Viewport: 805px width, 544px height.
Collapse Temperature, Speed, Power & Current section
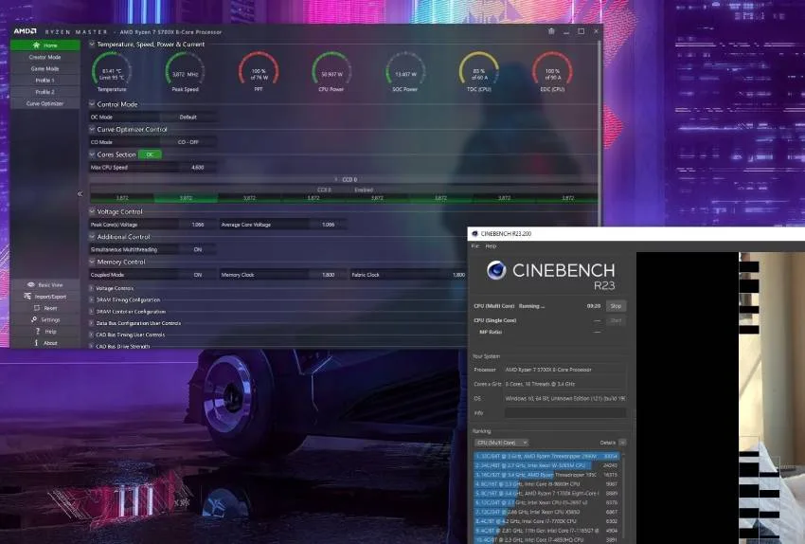click(92, 45)
